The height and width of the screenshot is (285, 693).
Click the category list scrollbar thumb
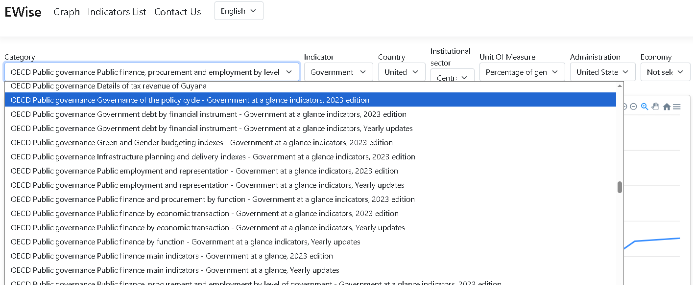[620, 187]
